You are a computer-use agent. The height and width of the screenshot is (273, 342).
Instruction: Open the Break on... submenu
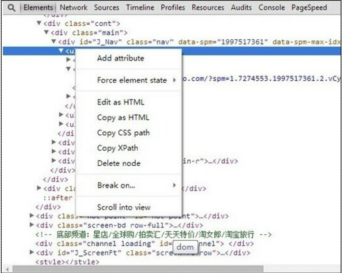click(x=116, y=185)
